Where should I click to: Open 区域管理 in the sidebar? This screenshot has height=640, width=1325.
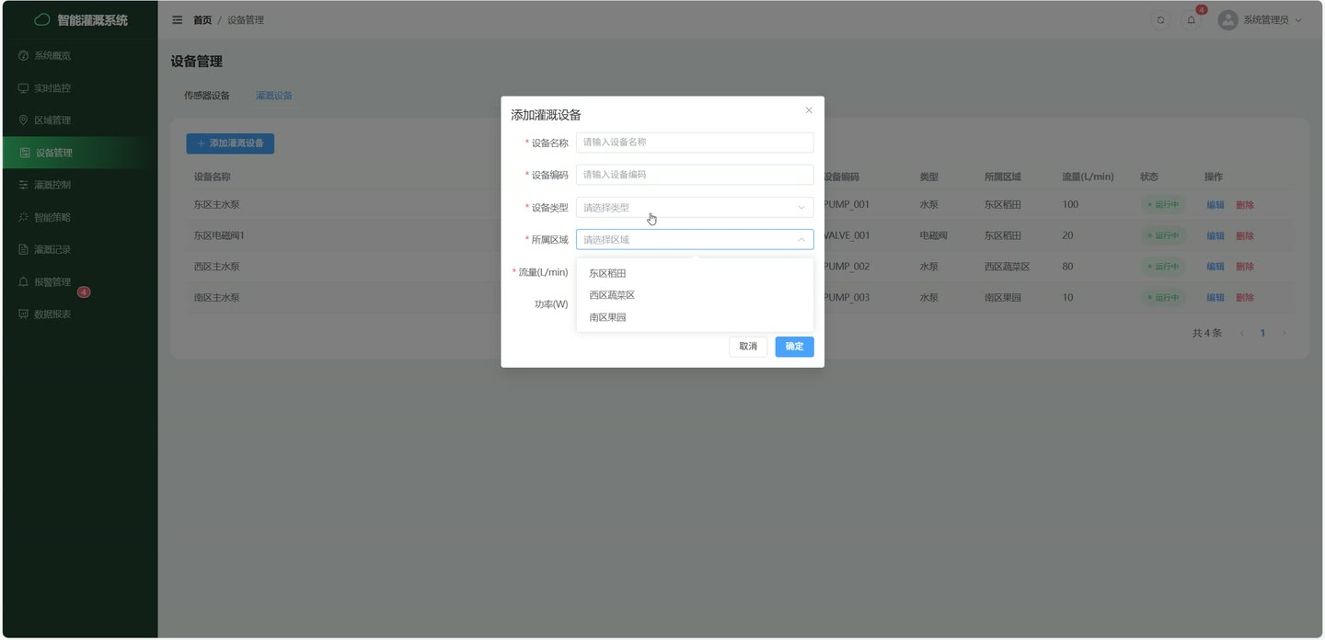[x=79, y=120]
